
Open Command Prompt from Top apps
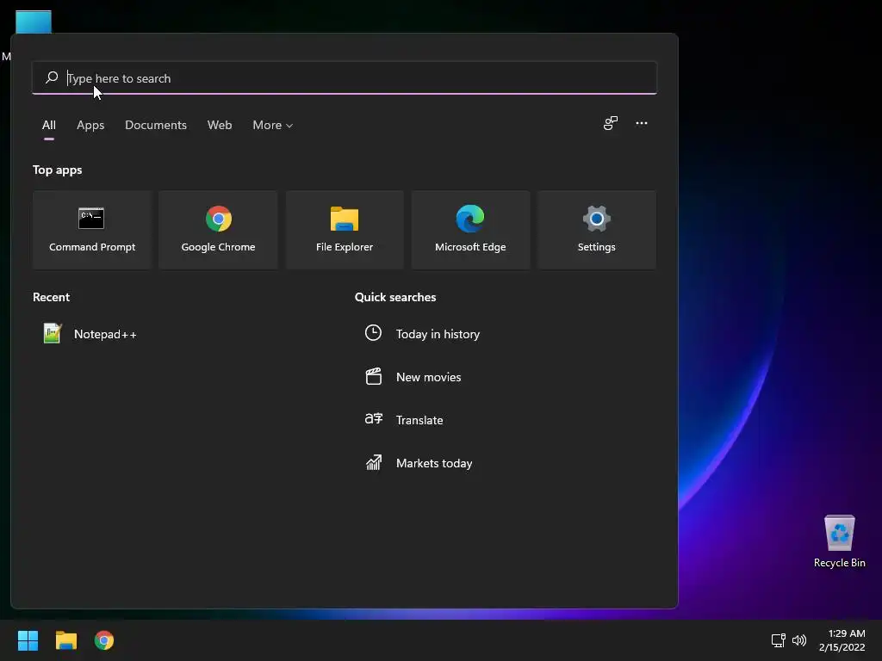coord(92,229)
